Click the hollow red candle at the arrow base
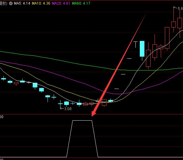 point(104,102)
